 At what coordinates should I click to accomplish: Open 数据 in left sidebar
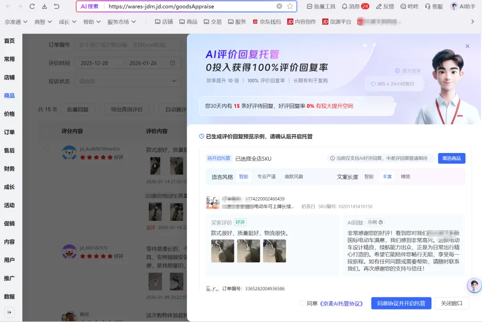pos(9,297)
